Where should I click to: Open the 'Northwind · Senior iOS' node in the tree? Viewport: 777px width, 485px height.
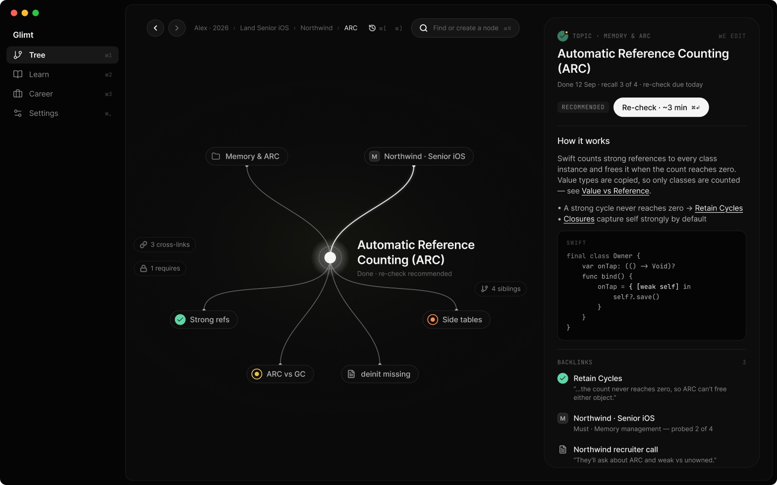tap(419, 156)
